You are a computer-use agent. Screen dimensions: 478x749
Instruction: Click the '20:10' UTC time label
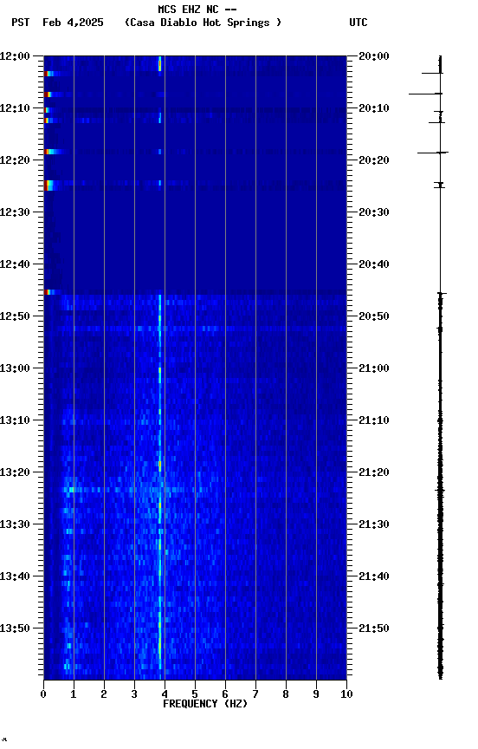[x=374, y=108]
